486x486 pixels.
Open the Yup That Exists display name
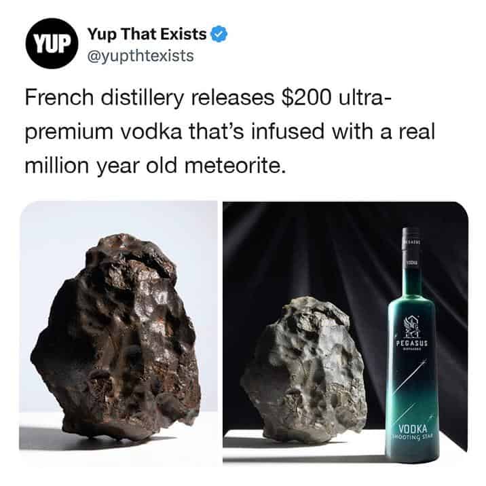pyautogui.click(x=147, y=34)
